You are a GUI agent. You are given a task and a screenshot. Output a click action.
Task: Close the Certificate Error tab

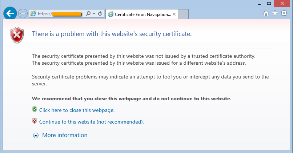[174, 15]
